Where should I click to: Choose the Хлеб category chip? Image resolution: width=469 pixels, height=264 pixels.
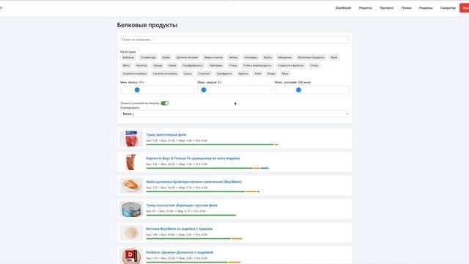(258, 73)
